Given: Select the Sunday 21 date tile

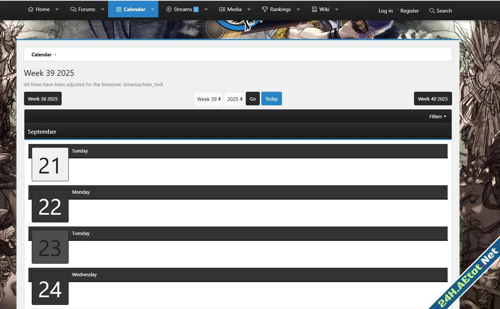Looking at the screenshot, I should tap(50, 164).
